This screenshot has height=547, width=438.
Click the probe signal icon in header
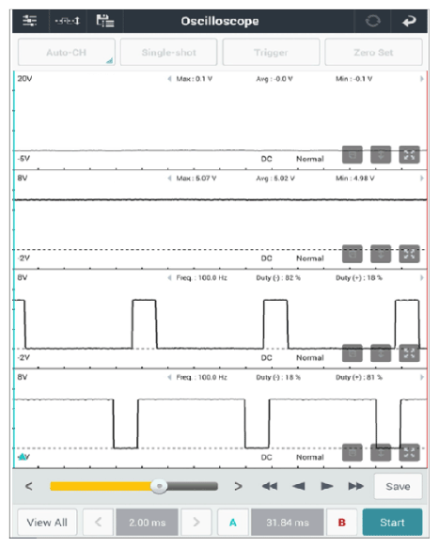point(68,21)
